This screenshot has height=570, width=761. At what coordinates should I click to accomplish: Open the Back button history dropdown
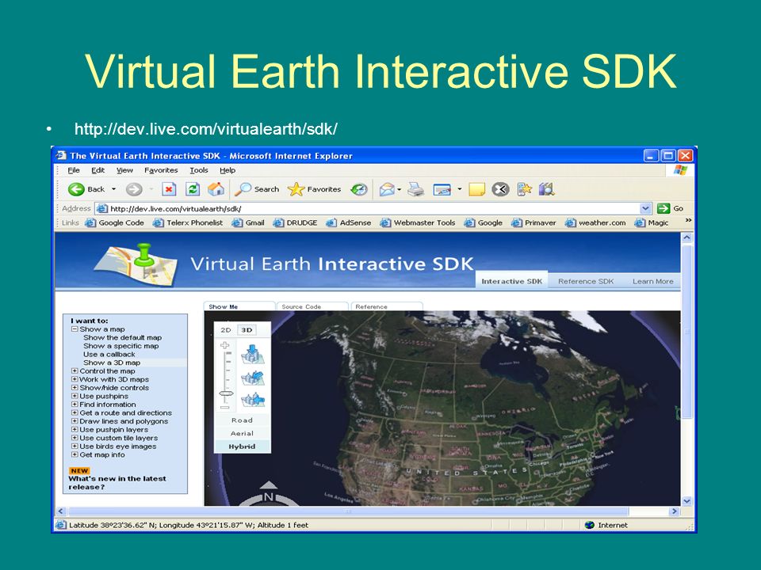[x=113, y=189]
